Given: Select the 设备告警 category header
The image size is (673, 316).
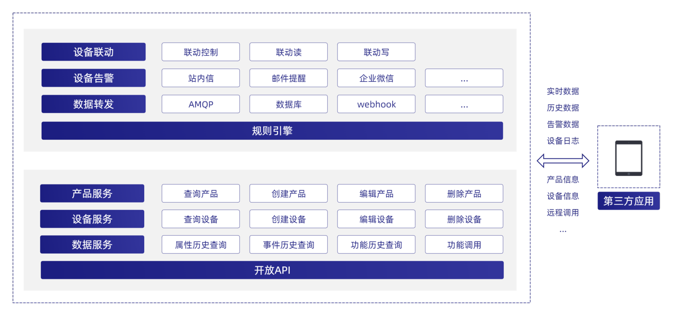Looking at the screenshot, I should (x=93, y=78).
